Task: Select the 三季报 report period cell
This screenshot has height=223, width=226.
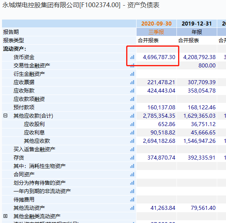Action: (x=157, y=32)
